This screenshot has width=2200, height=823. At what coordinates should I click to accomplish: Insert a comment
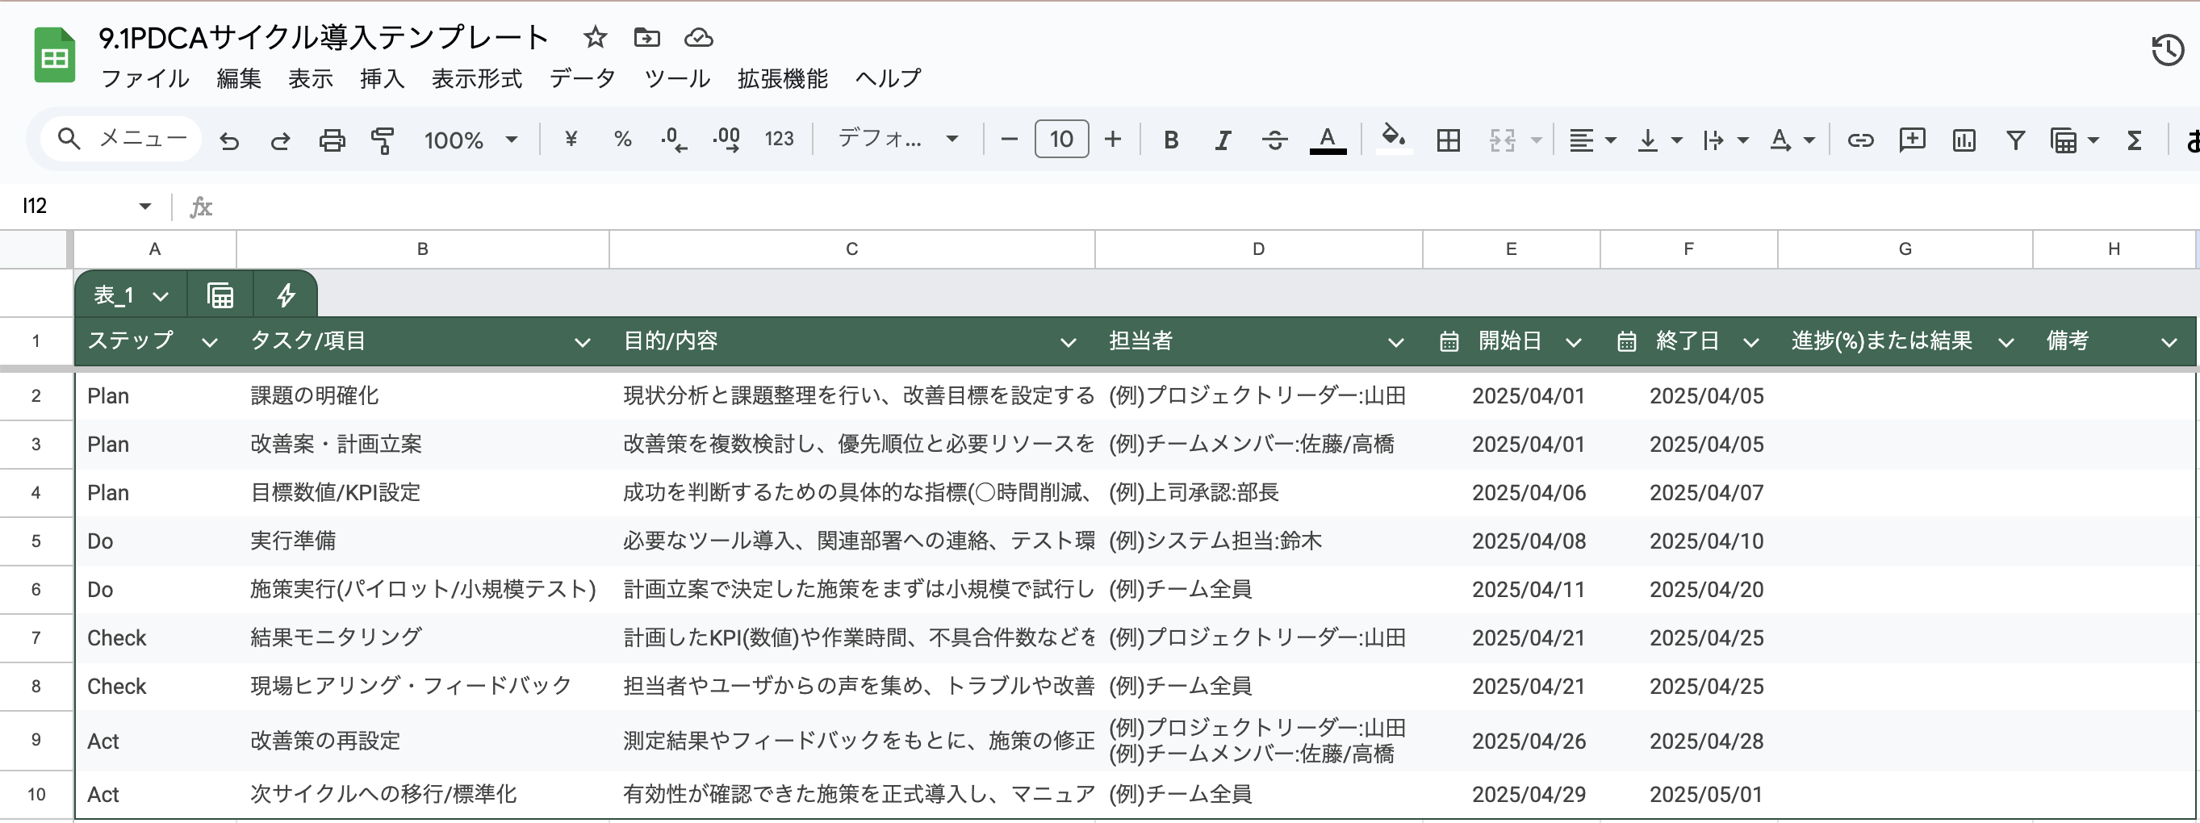[x=1912, y=139]
